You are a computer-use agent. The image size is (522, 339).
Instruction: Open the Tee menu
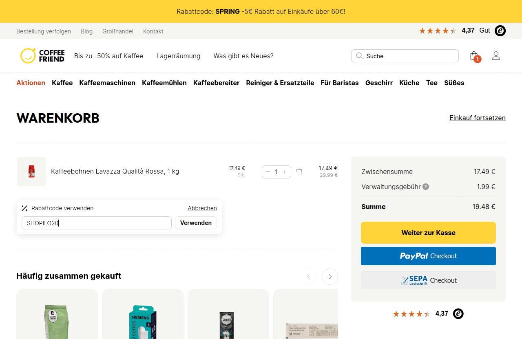[432, 83]
